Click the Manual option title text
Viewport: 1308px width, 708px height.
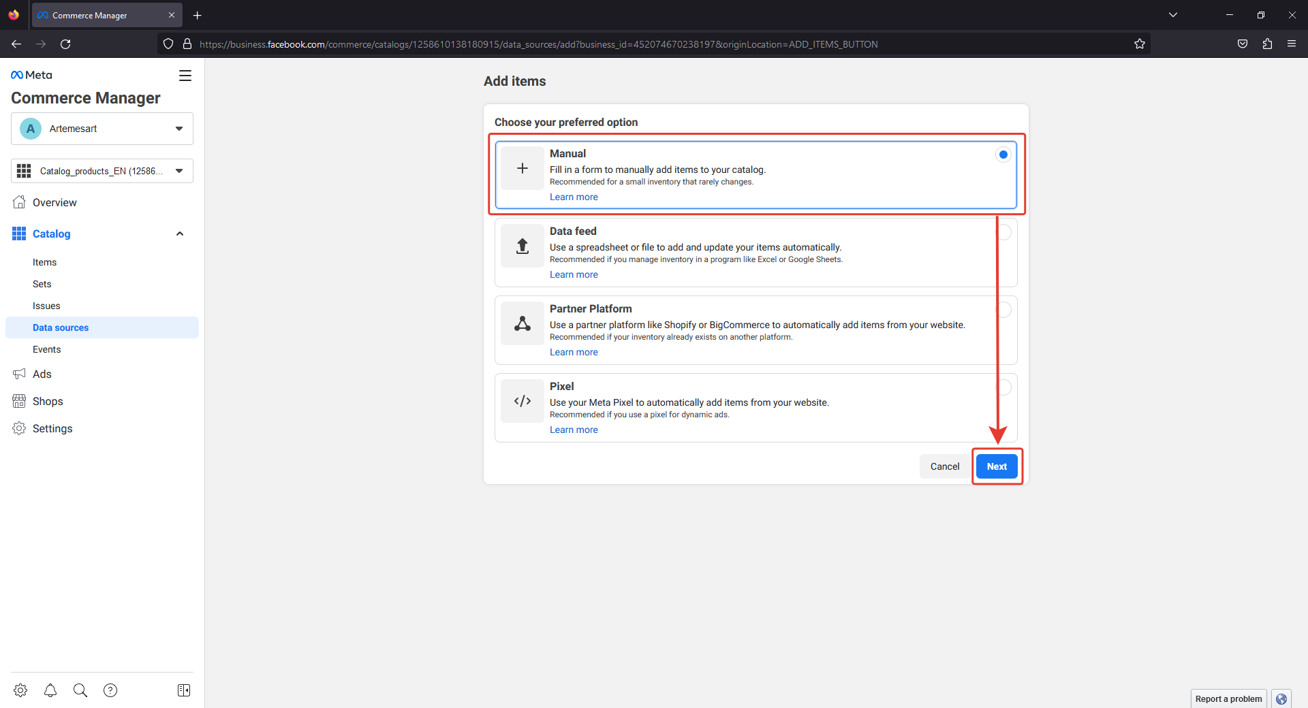pyautogui.click(x=567, y=153)
